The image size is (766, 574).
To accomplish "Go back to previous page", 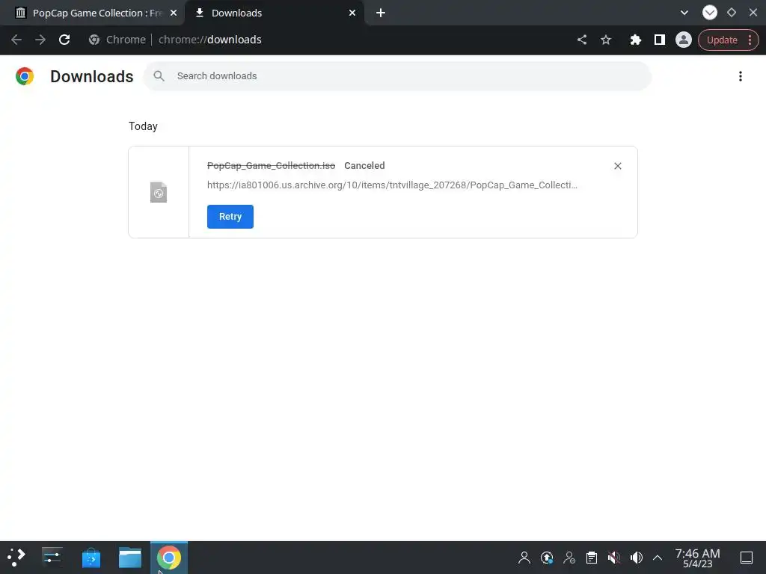I will tap(16, 40).
